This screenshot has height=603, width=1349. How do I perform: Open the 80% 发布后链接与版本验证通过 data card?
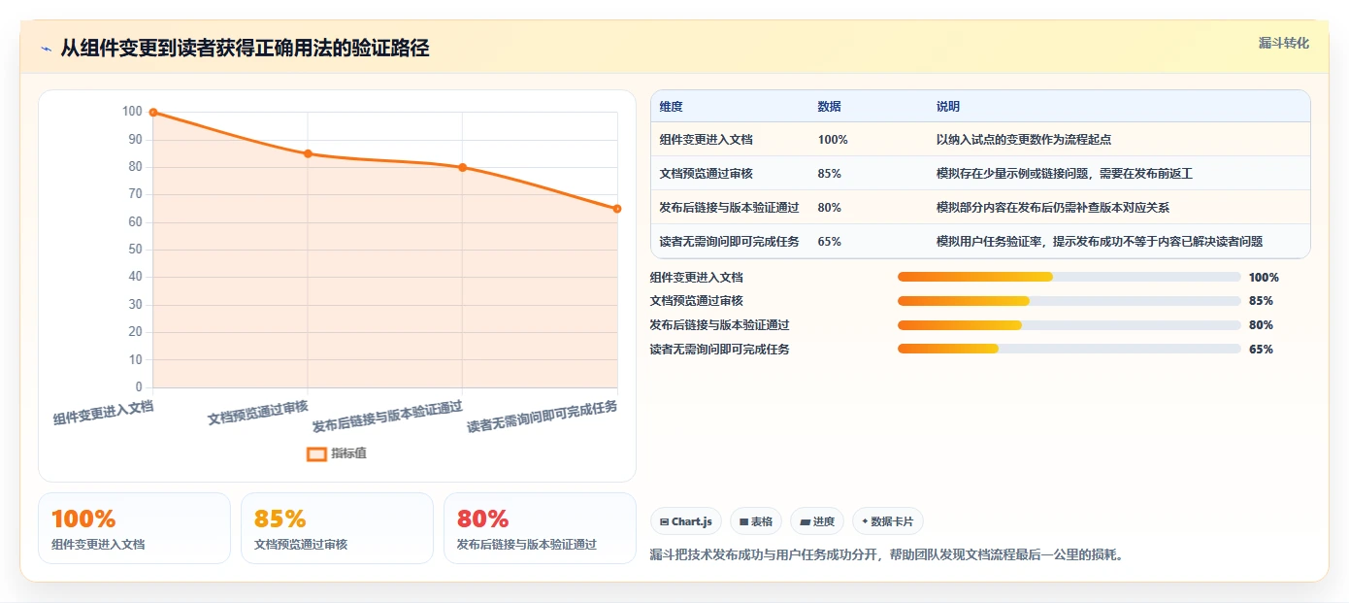tap(540, 528)
